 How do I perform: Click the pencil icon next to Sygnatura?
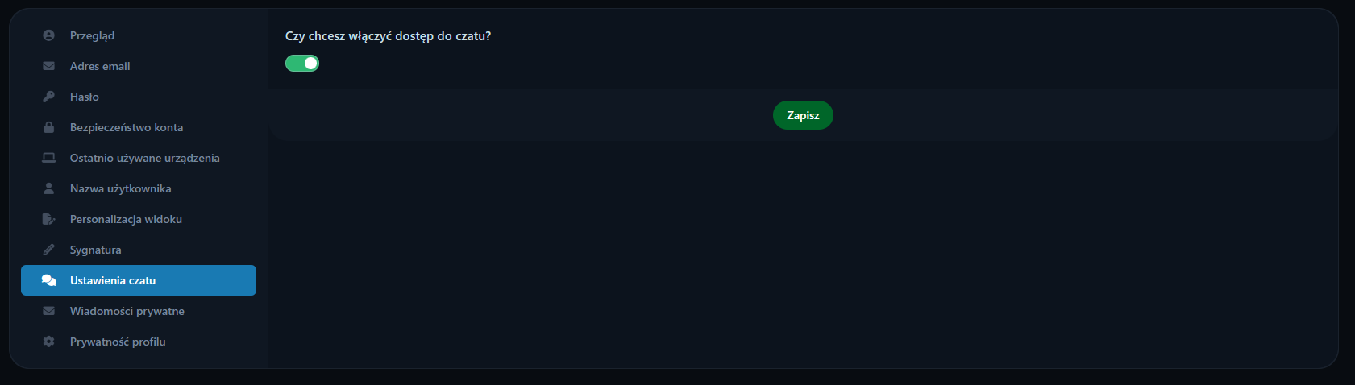pos(48,250)
